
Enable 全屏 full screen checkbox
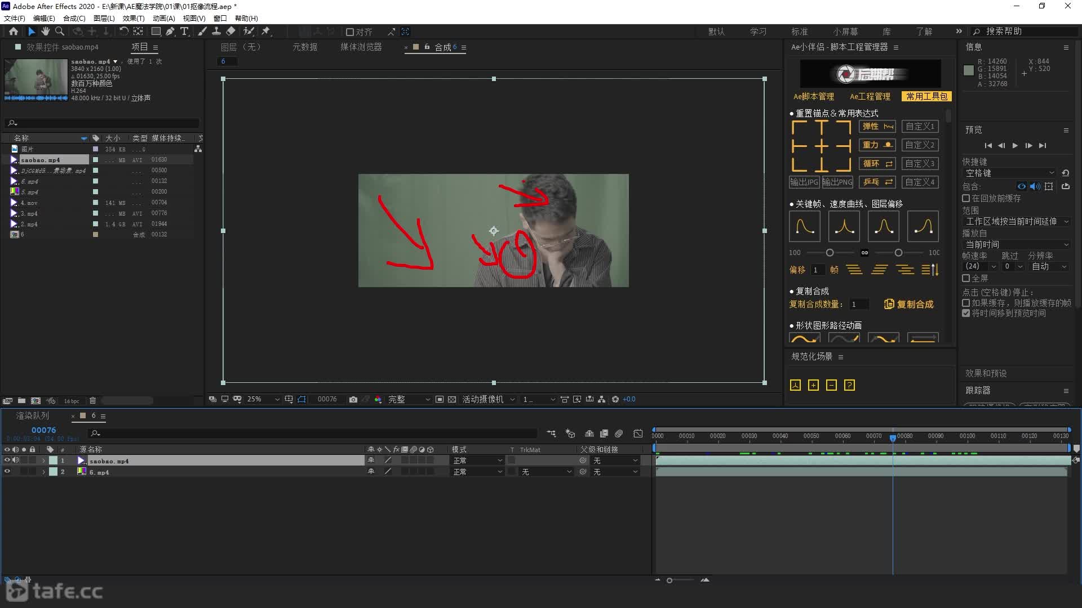coord(966,278)
